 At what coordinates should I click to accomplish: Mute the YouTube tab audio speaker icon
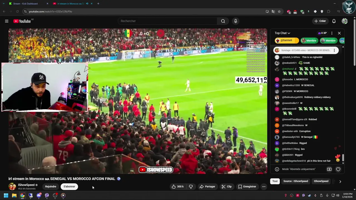click(x=87, y=4)
